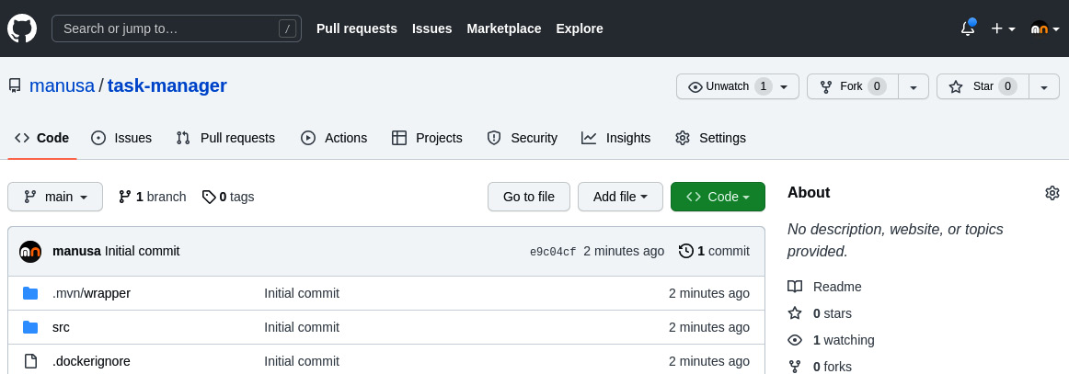Switch to the Actions tab
This screenshot has height=374, width=1069.
334,138
